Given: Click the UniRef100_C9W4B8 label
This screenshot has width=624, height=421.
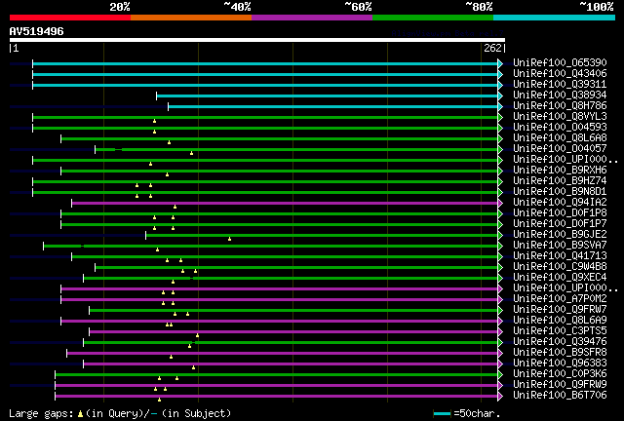Looking at the screenshot, I should coord(560,267).
